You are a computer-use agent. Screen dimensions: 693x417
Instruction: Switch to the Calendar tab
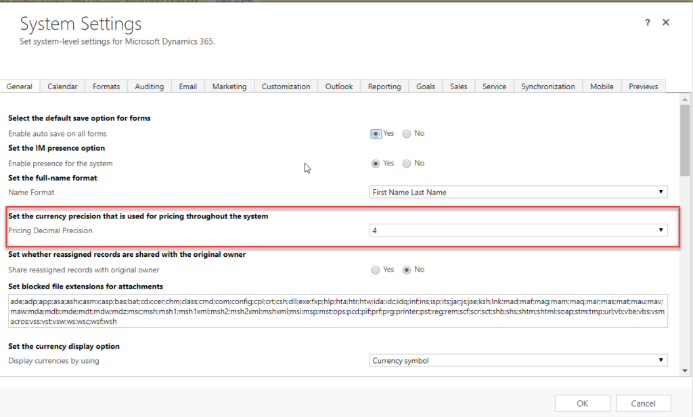[x=62, y=87]
